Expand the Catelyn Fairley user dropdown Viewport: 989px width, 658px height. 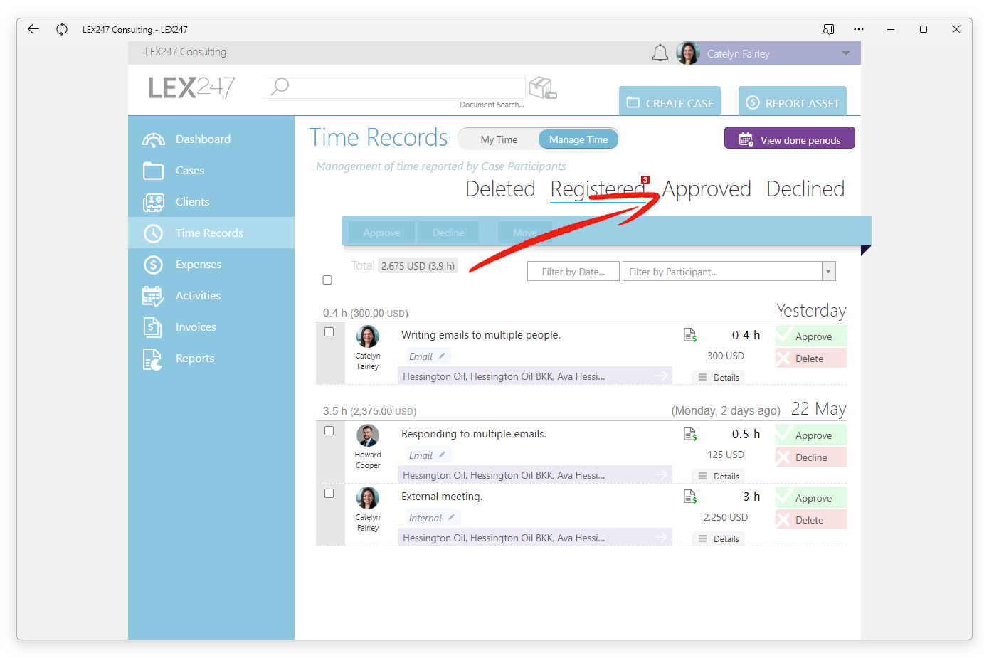pos(846,53)
